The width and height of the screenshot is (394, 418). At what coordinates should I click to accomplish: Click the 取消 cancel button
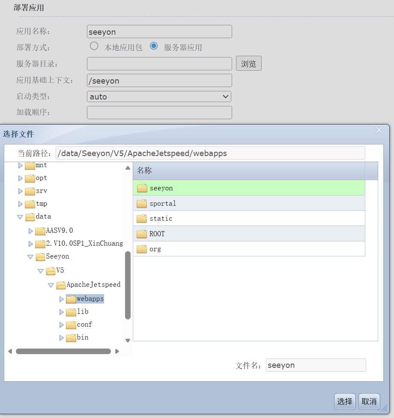[369, 401]
